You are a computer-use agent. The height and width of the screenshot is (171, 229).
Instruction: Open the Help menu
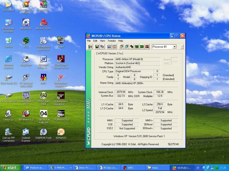[x=121, y=41]
